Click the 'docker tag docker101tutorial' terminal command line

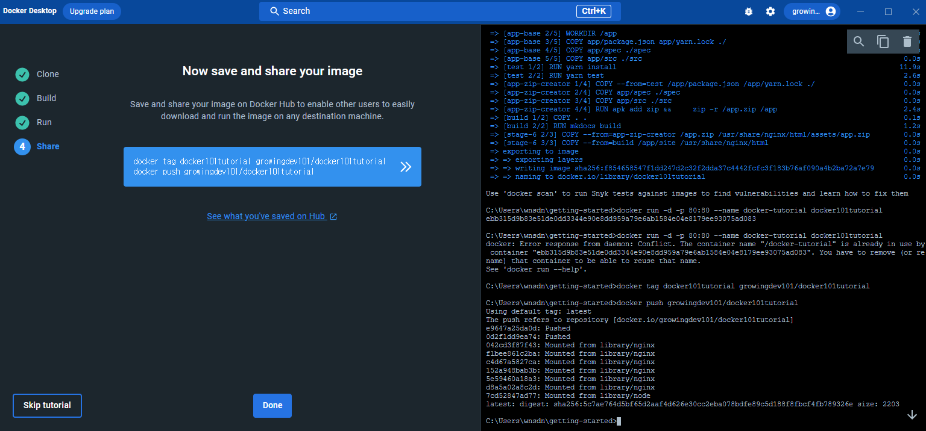pos(678,286)
